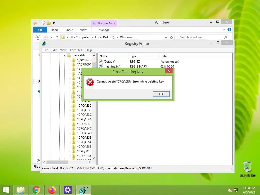Select the *ACPI0004 key

coord(84,64)
